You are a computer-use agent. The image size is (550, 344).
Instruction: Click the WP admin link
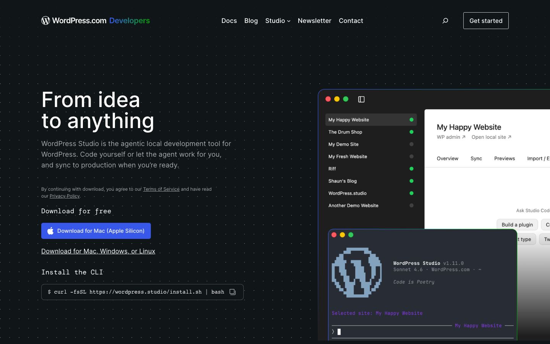pos(451,137)
